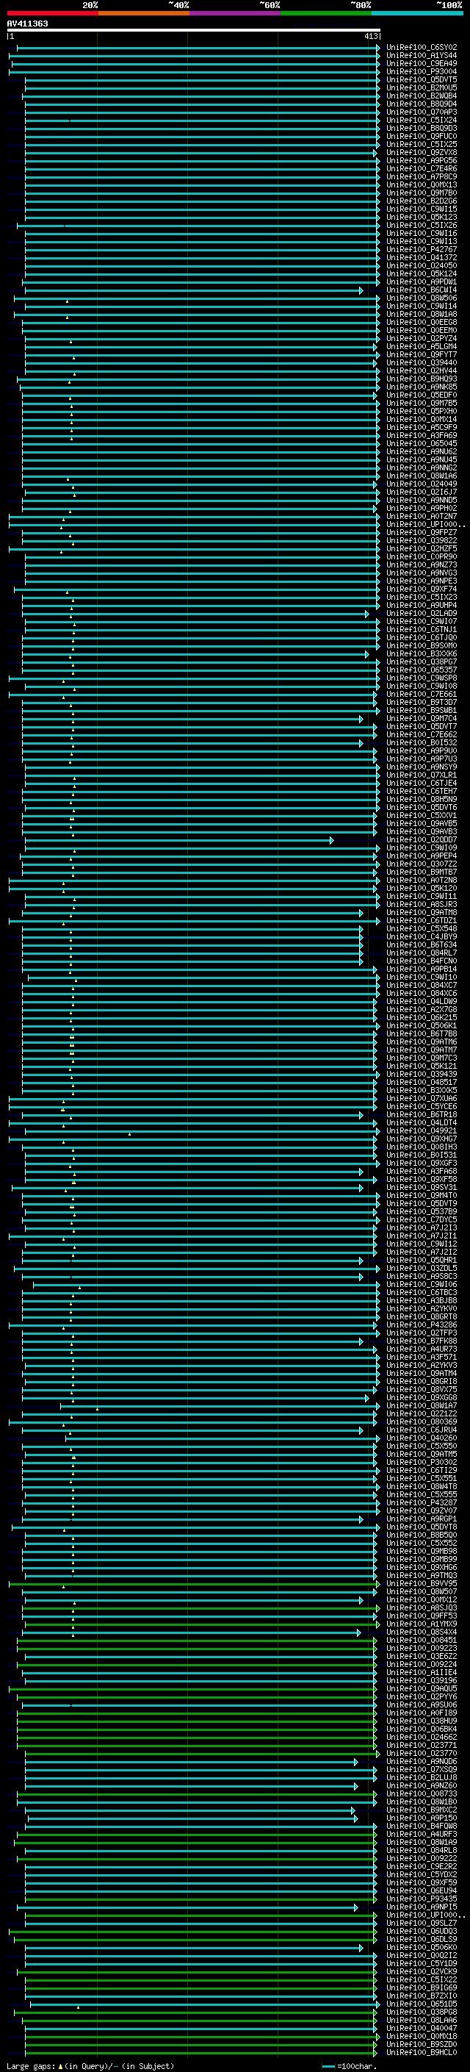Click the UniRef100_Q9ZVX8 label
The height and width of the screenshot is (2072, 470).
click(x=422, y=153)
